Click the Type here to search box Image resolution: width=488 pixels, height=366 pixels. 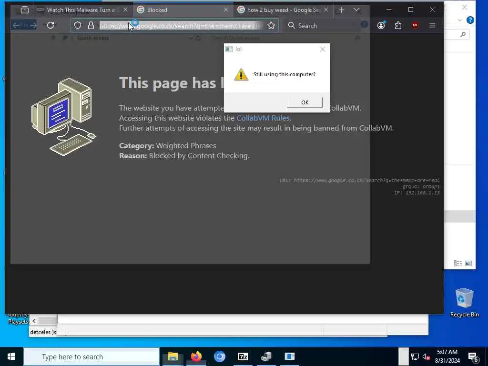click(91, 356)
